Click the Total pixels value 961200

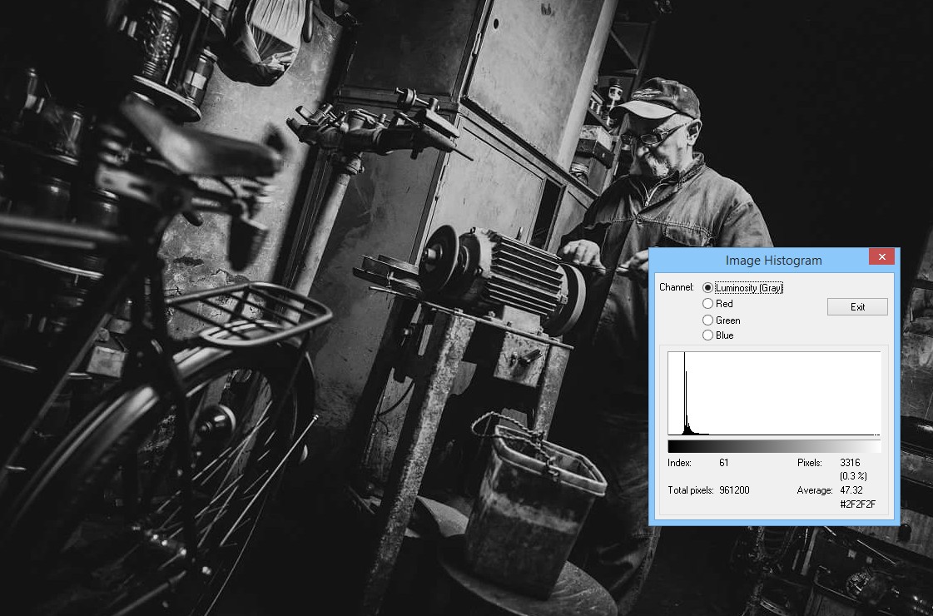click(x=732, y=490)
